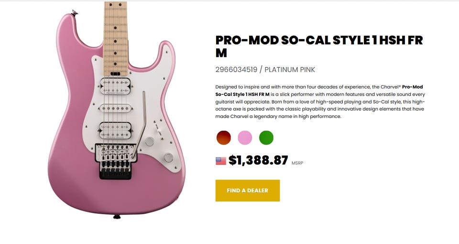This screenshot has width=459, height=244.
Task: Click the US flag currency icon
Action: point(221,161)
